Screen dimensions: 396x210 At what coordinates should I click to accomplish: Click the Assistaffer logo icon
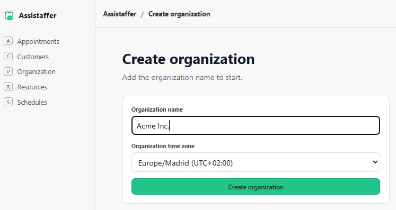click(x=9, y=15)
